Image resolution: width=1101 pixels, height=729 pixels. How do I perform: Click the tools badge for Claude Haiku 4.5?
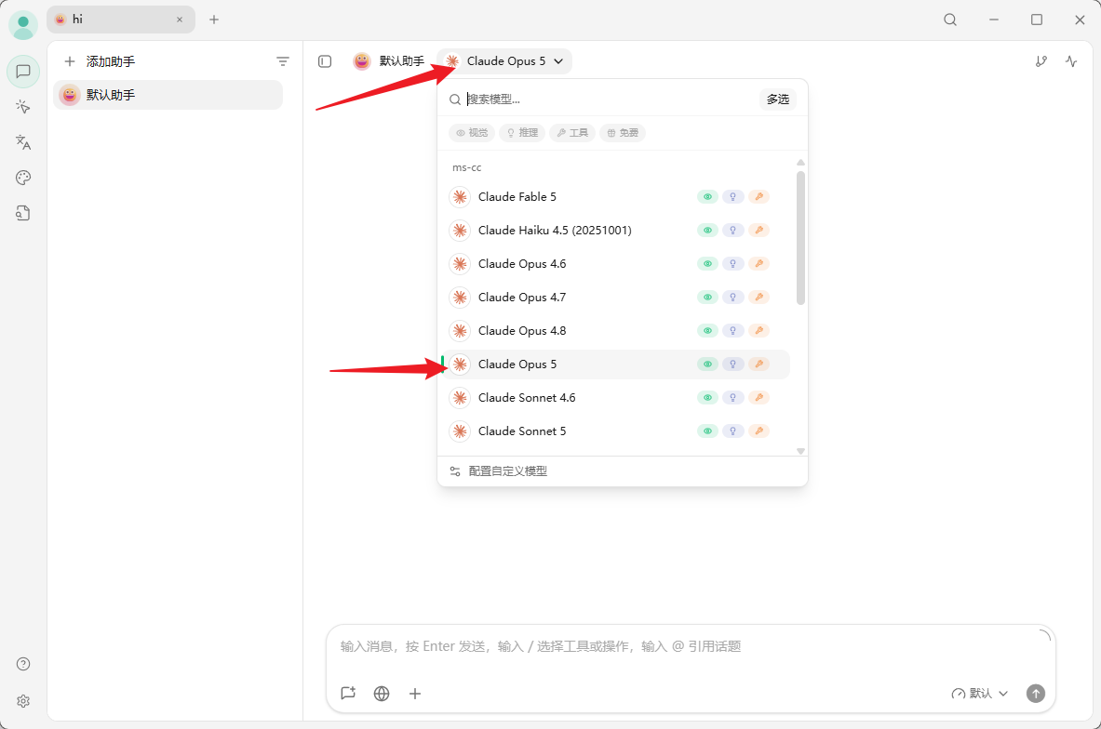click(759, 230)
